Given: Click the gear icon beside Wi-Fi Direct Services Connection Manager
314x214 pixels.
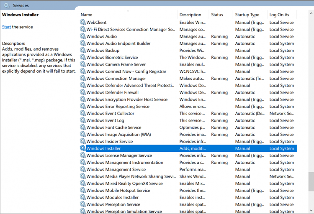Looking at the screenshot, I should pyautogui.click(x=83, y=29).
